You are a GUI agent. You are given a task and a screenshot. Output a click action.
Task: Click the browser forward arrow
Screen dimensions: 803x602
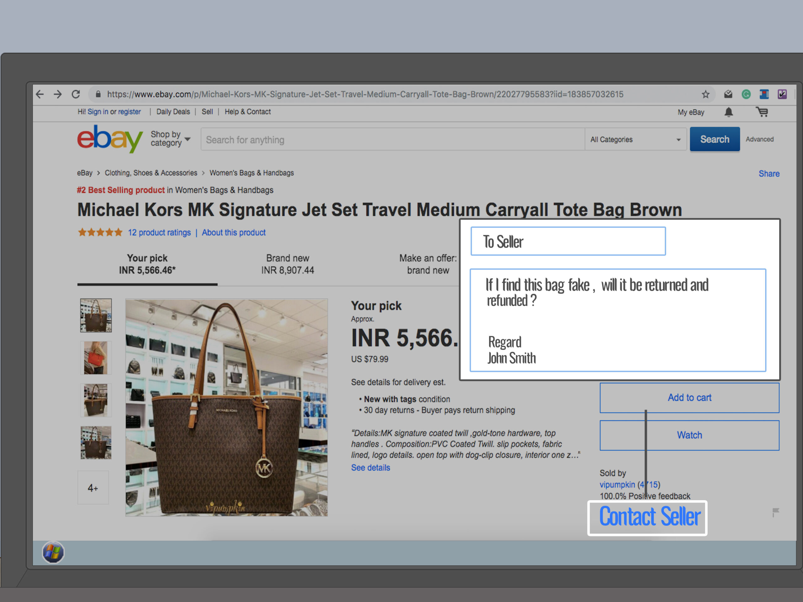click(58, 94)
